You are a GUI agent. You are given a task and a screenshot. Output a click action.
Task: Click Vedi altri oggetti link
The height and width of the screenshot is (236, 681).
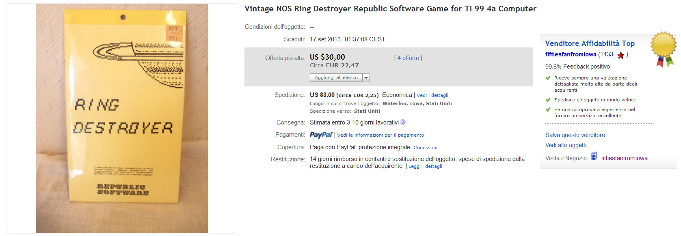566,145
